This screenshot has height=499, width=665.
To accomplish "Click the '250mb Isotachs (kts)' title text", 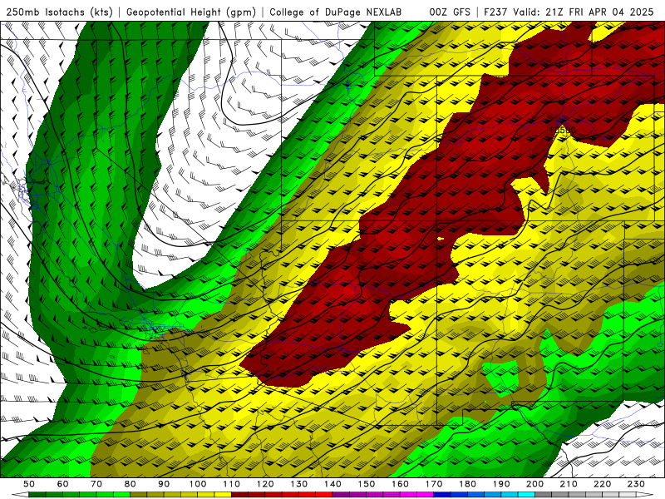I will [x=59, y=12].
